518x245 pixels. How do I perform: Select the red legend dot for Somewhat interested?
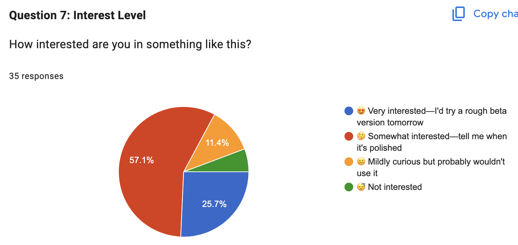pyautogui.click(x=348, y=136)
